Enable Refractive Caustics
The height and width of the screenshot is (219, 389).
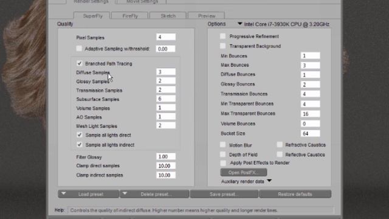click(x=280, y=145)
